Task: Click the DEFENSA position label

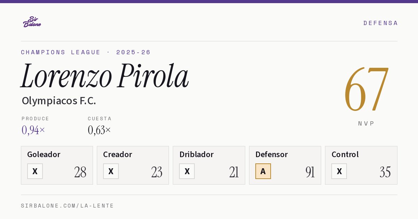Action: point(380,23)
